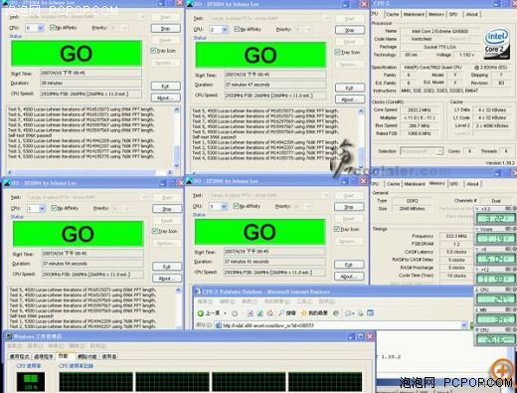Click the Internet Explorer Back arrow icon
Viewport: 517px width, 393px height.
click(201, 313)
